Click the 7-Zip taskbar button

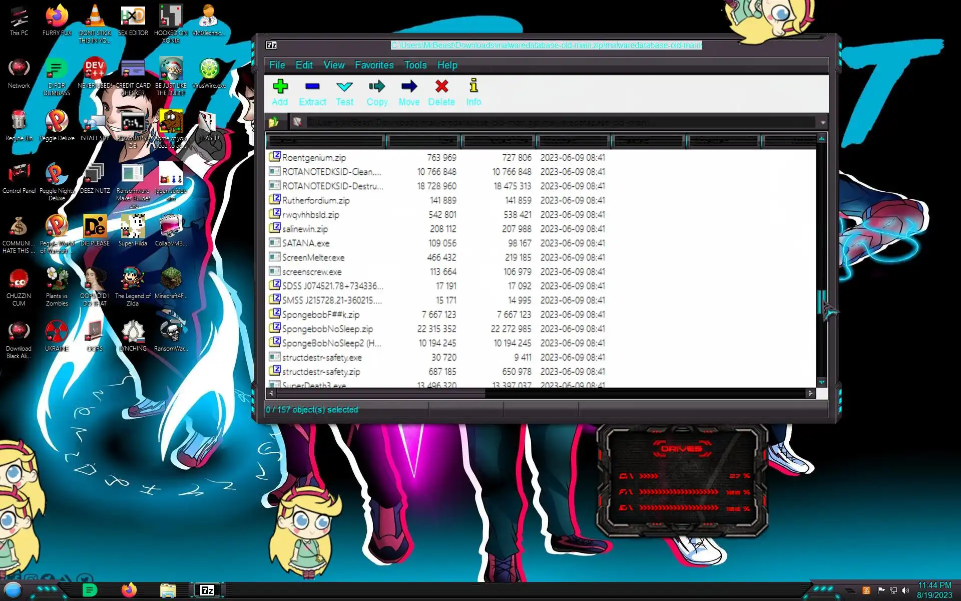click(x=207, y=590)
